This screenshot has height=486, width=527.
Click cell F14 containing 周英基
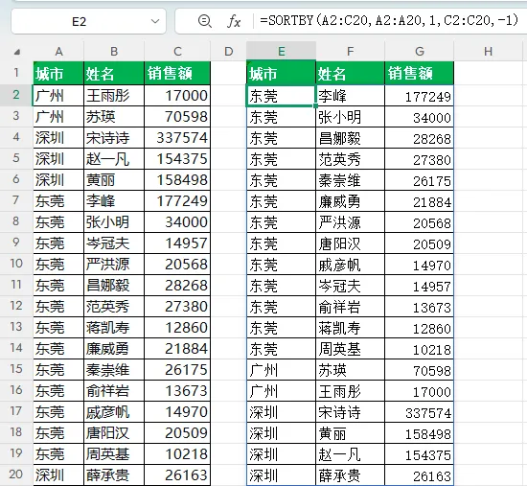point(350,349)
